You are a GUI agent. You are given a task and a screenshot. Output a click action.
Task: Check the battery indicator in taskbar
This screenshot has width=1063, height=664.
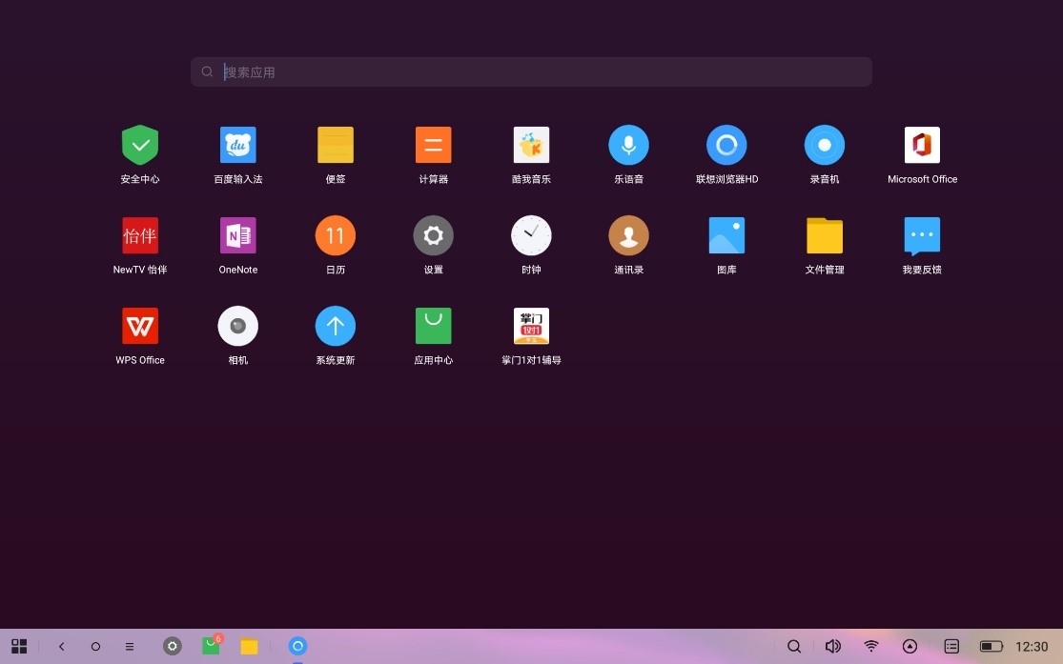991,647
